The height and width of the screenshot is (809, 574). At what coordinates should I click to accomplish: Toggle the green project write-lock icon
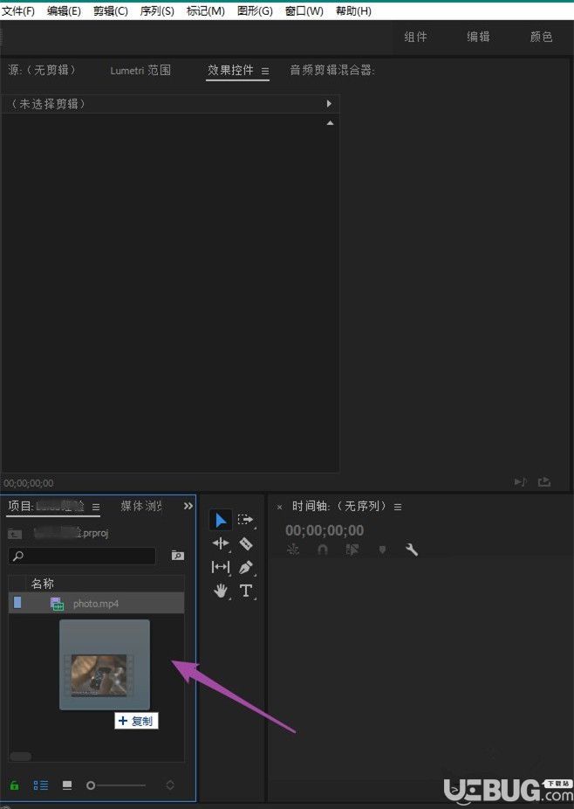coord(15,785)
